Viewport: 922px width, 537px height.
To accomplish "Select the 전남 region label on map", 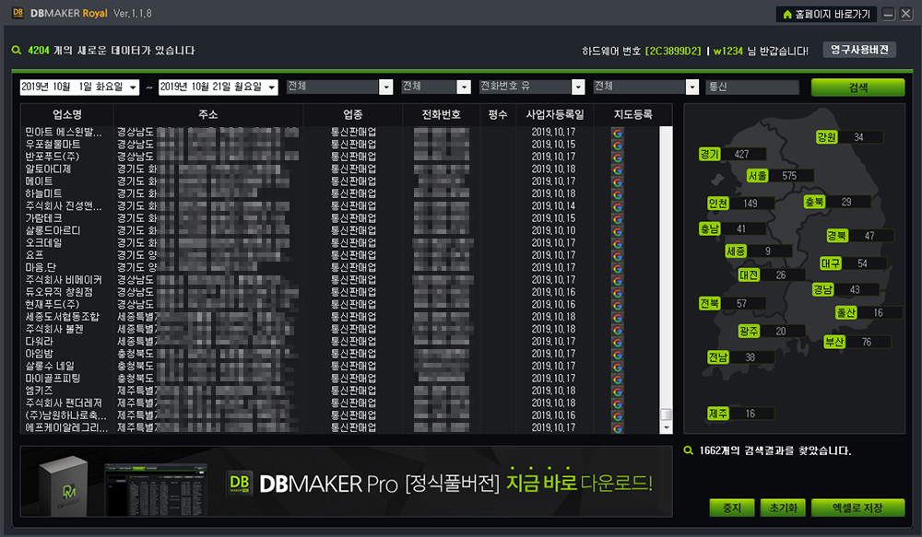I will tap(717, 357).
